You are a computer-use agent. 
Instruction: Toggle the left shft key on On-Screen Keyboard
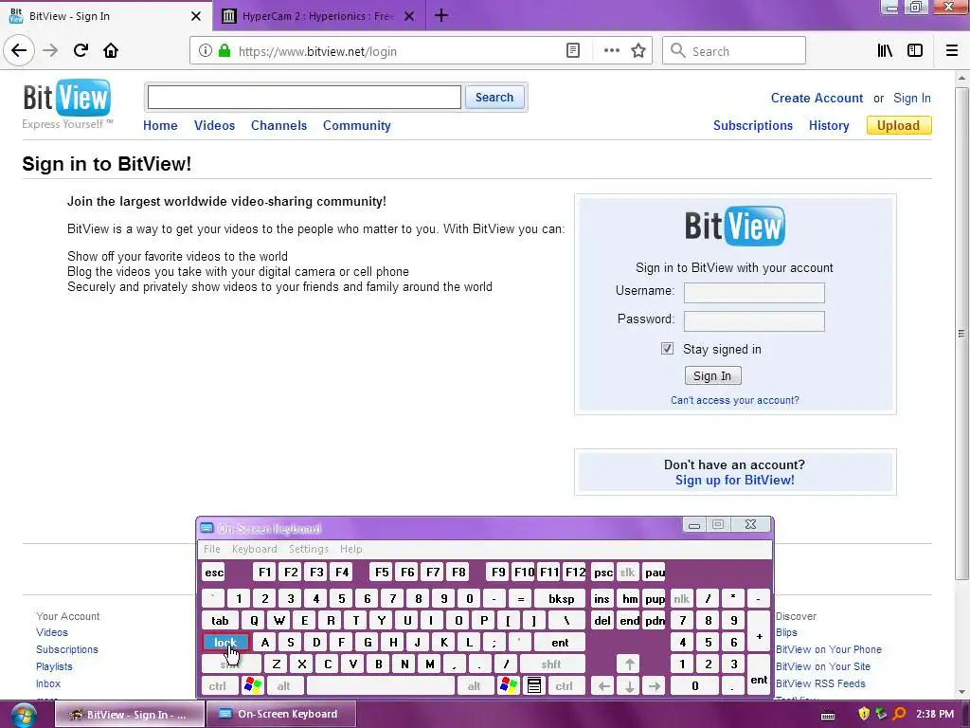(x=231, y=664)
